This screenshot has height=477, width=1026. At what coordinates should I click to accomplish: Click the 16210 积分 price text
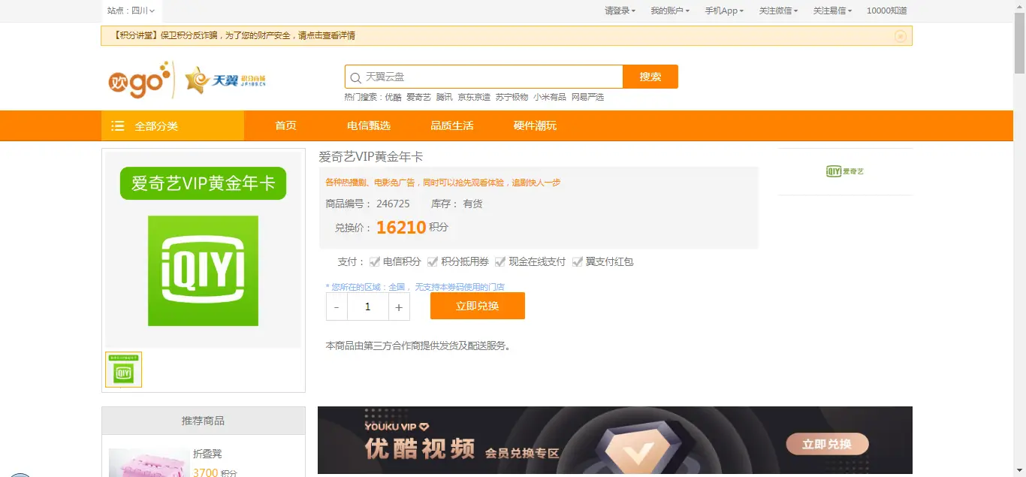[412, 227]
